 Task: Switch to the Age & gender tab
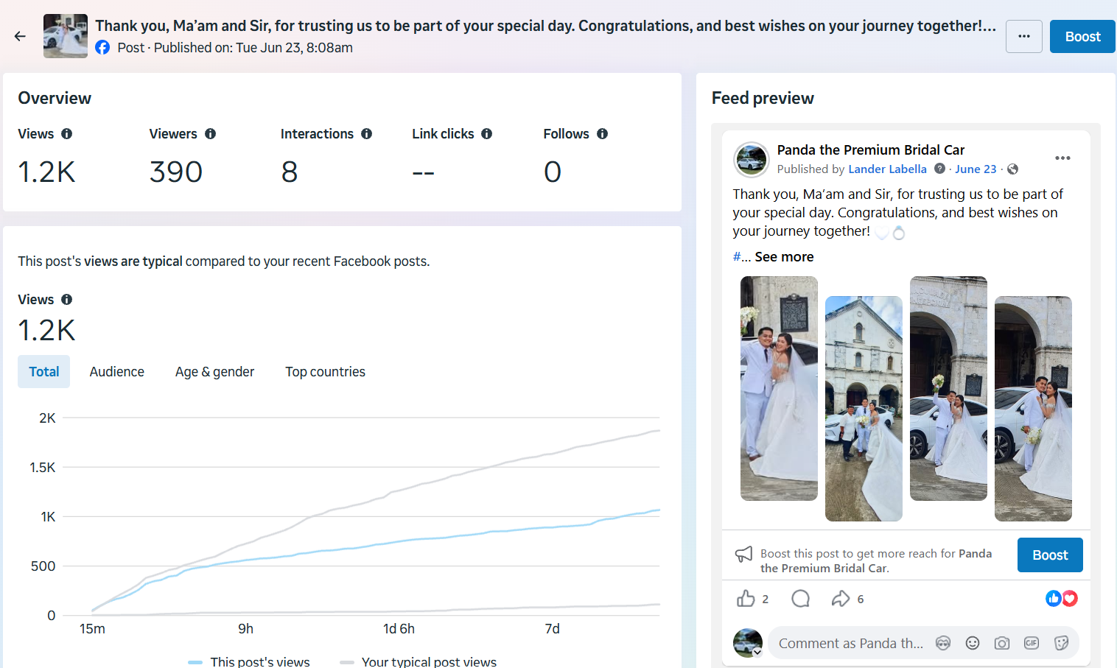pos(215,372)
